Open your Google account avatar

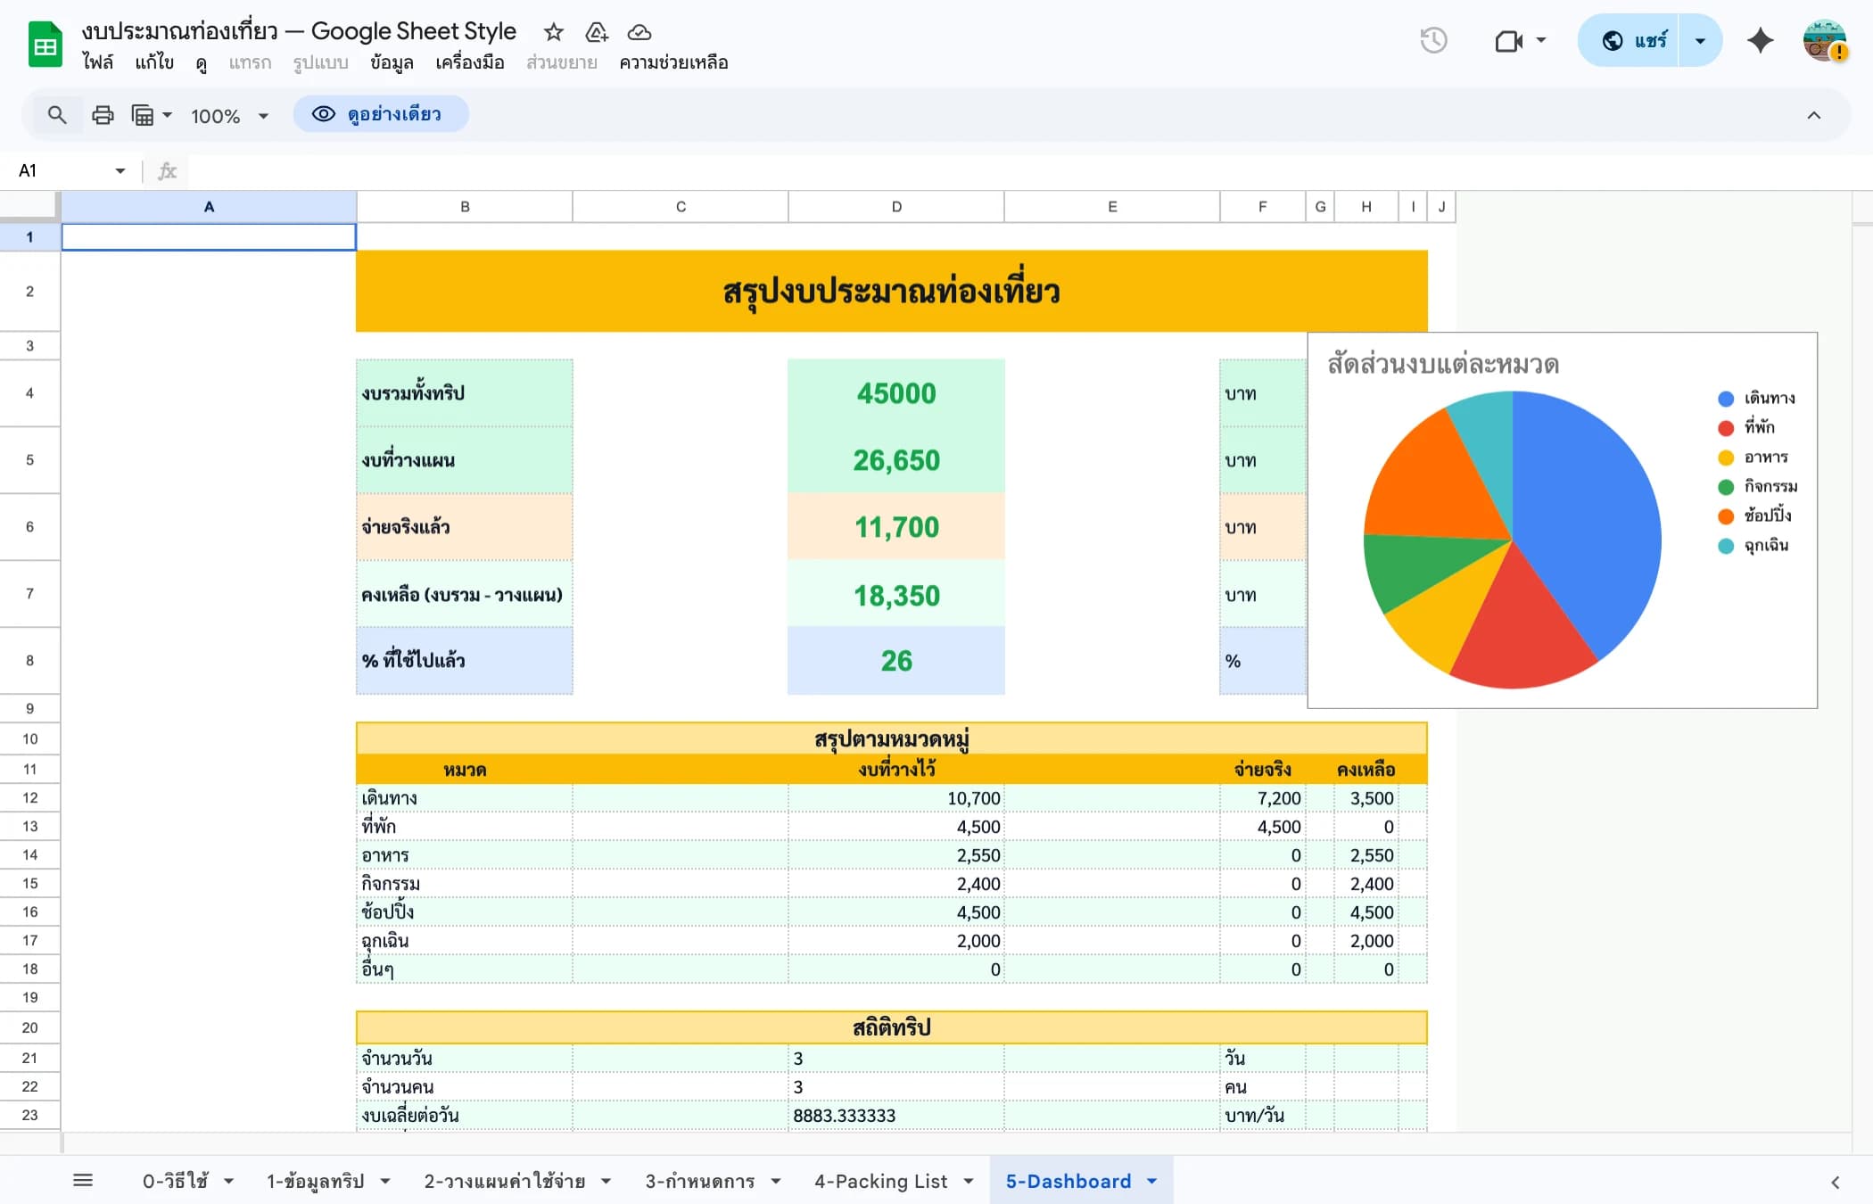(1823, 40)
